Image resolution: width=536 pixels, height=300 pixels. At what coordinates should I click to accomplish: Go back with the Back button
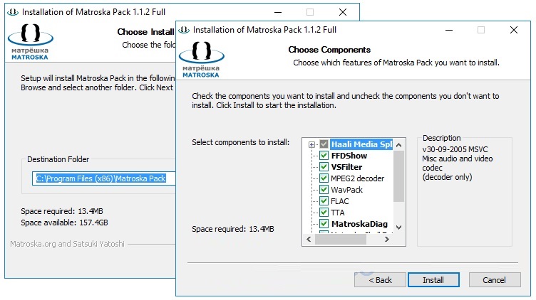tap(380, 280)
